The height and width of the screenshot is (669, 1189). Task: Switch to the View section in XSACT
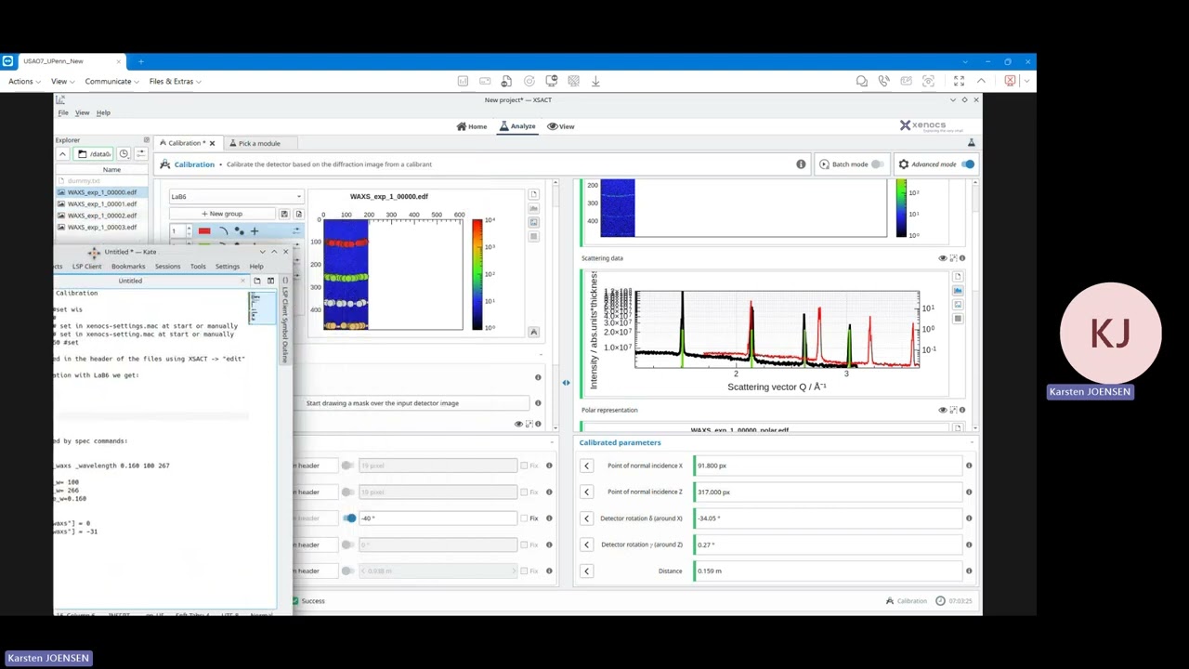pos(561,126)
